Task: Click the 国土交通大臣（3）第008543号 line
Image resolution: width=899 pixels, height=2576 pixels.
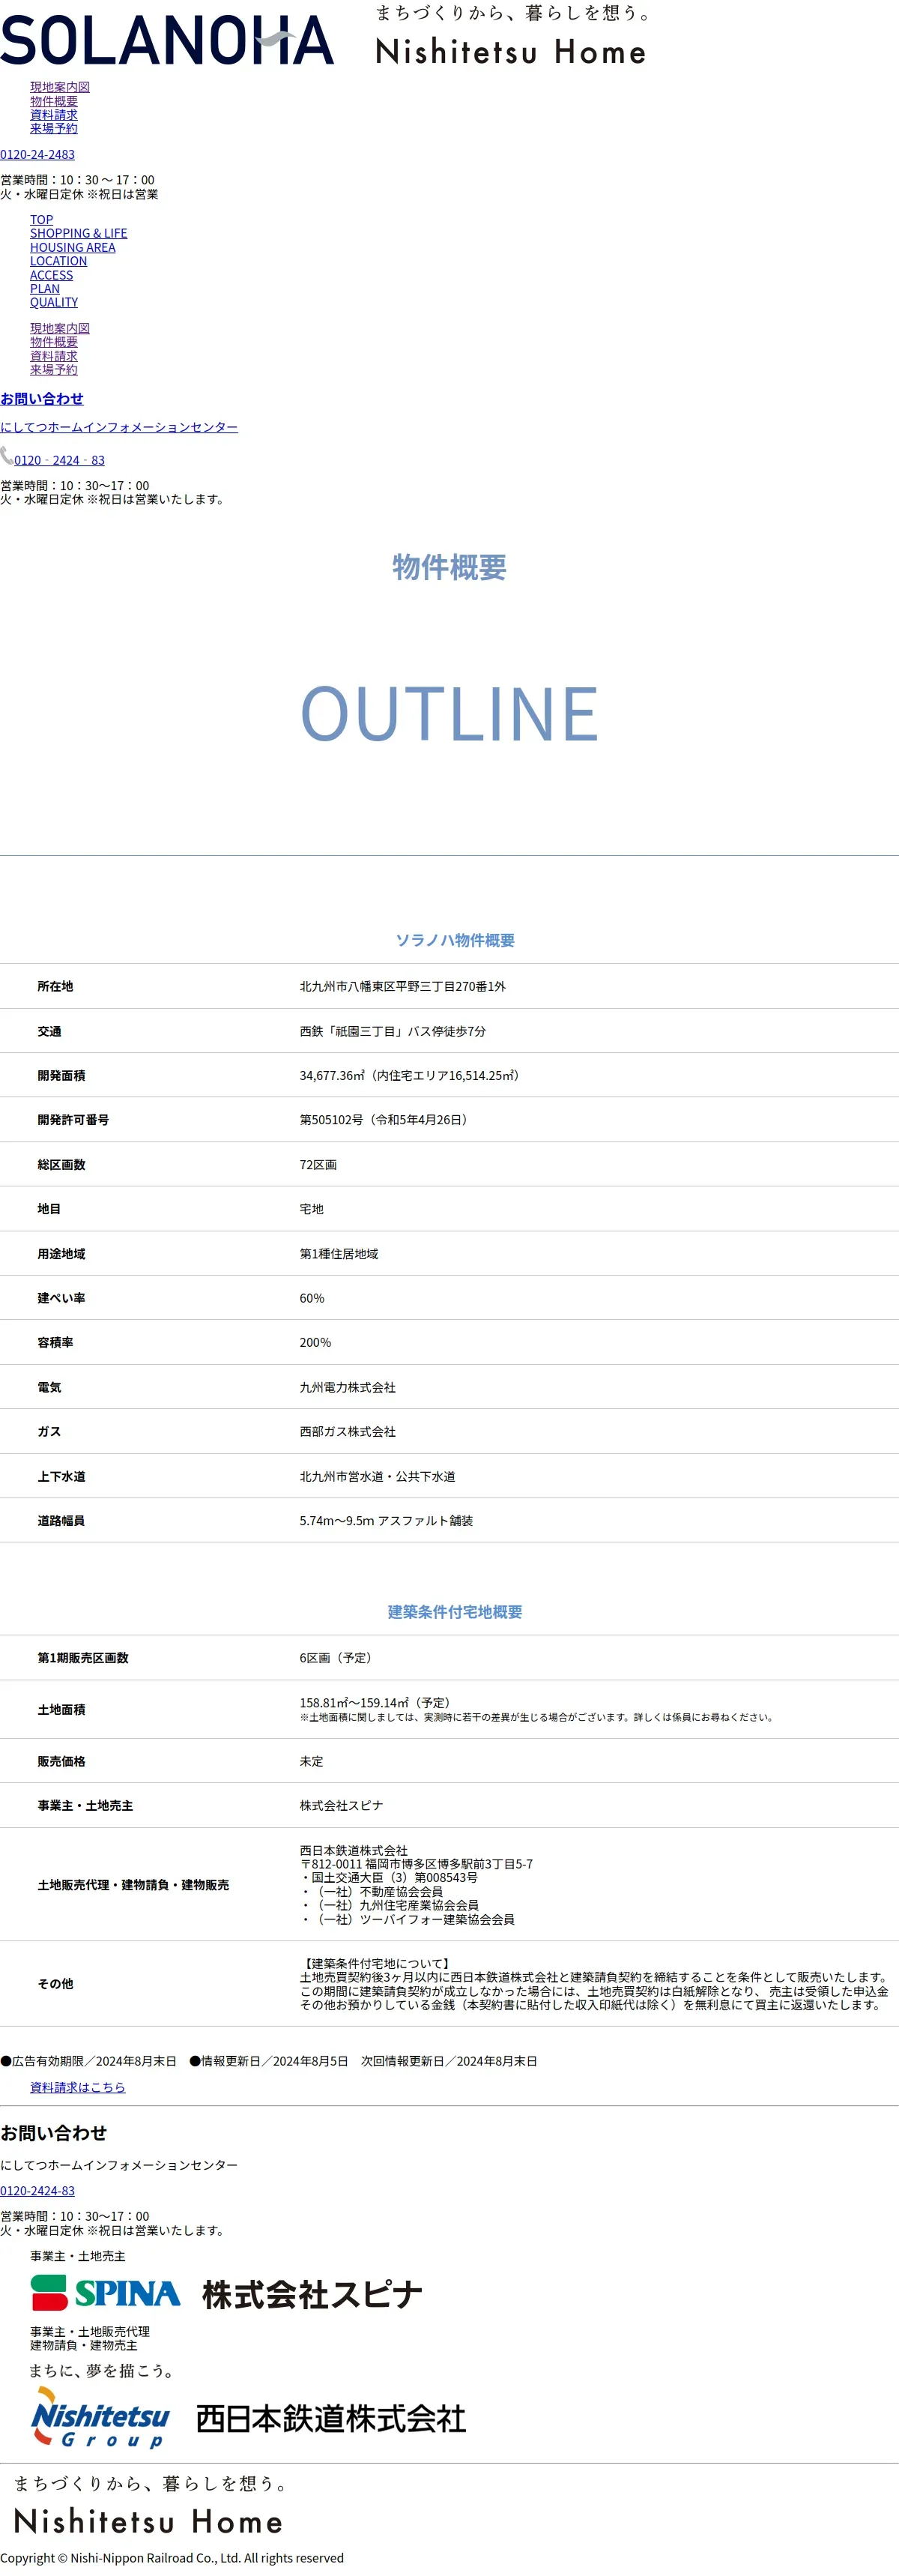Action: [x=389, y=1877]
